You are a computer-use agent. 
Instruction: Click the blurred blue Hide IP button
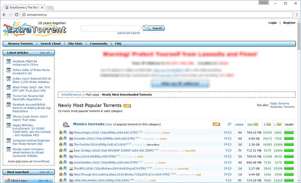click(180, 84)
